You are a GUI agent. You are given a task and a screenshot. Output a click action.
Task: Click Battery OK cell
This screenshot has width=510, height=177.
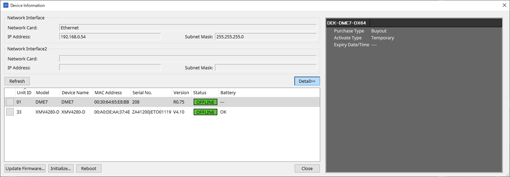[x=223, y=112]
